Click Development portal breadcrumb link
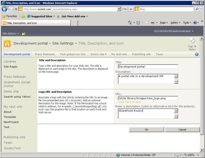This screenshot has width=205, height=158. click(30, 43)
